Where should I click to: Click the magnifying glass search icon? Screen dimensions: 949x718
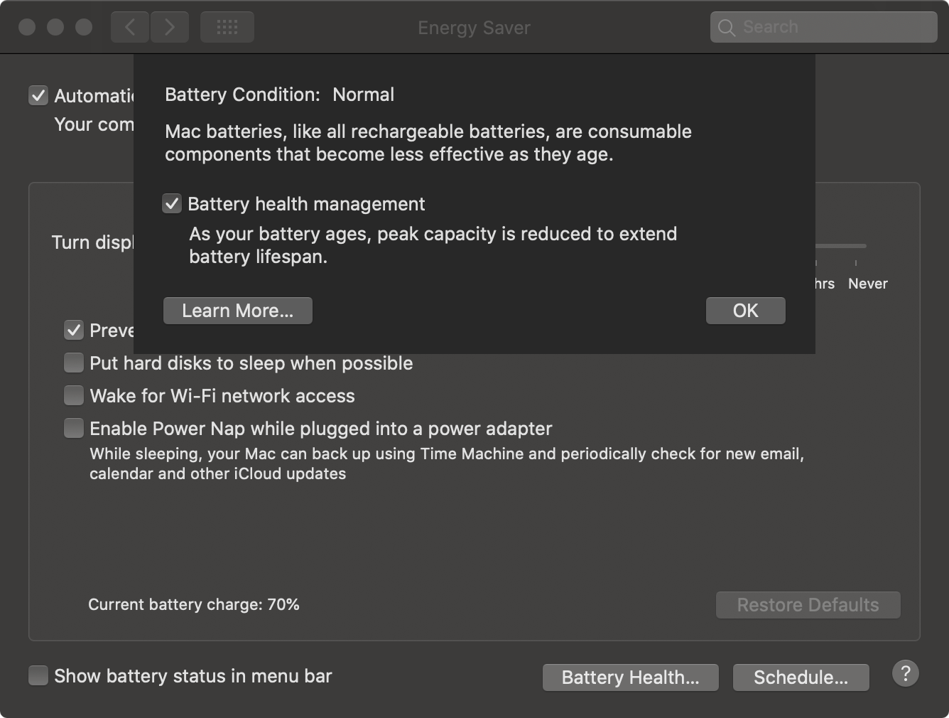[726, 28]
